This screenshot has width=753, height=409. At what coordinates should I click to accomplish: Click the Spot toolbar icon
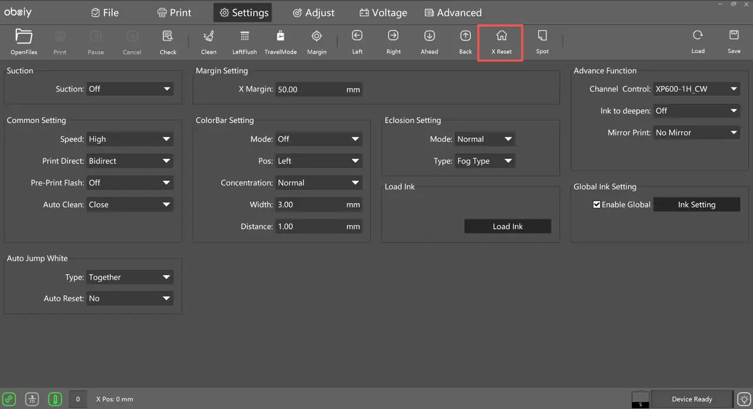[x=542, y=36]
